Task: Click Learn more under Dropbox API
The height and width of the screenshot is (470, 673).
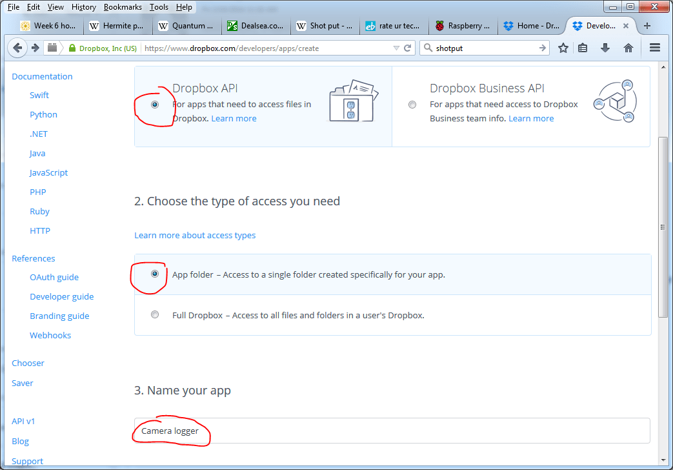Action: 234,119
